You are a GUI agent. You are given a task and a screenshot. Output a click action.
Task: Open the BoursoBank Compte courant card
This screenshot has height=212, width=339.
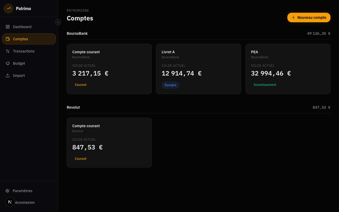click(x=109, y=69)
